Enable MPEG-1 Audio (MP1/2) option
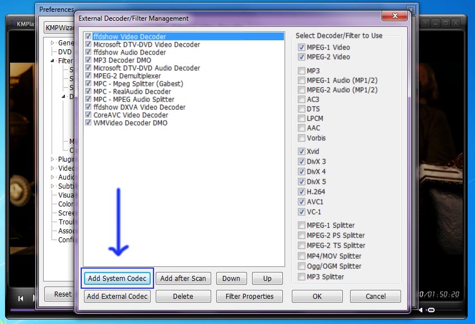 coord(301,81)
